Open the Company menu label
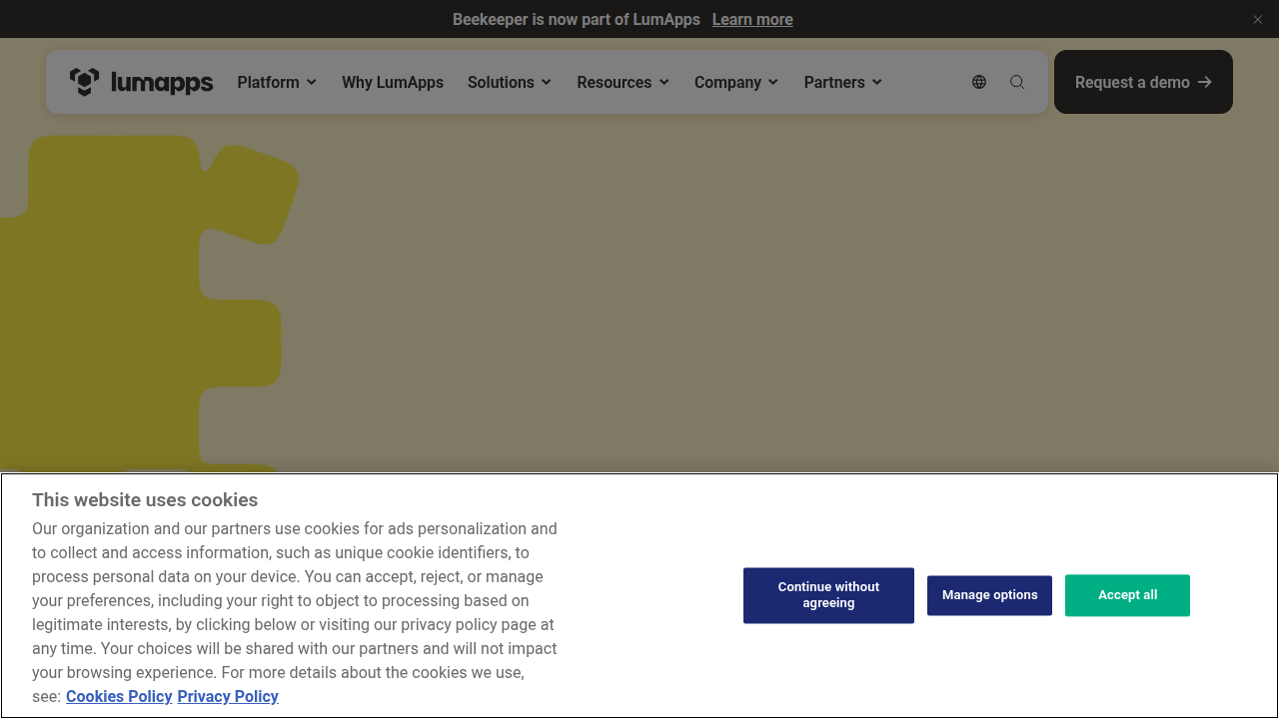 (727, 82)
